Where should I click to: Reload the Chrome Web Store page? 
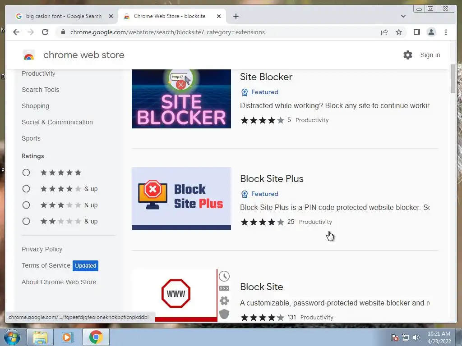pyautogui.click(x=45, y=32)
